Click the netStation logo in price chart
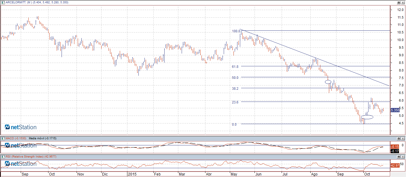406x177 pixels. click(x=21, y=127)
